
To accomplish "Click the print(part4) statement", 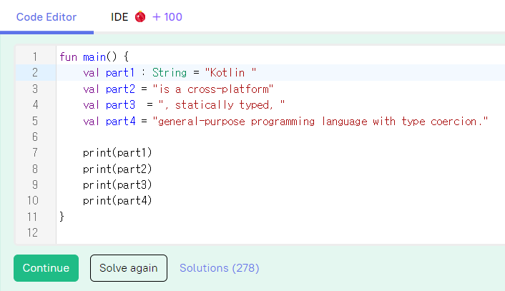I will [117, 200].
